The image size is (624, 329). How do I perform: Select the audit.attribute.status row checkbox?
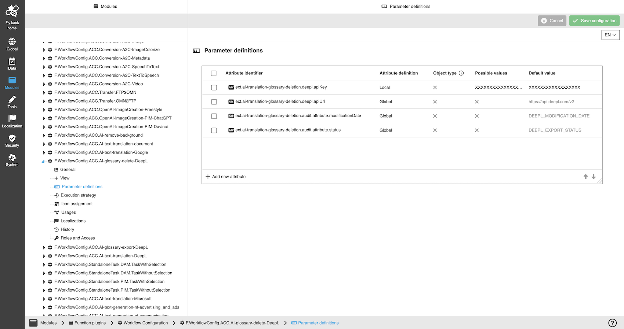coord(214,130)
